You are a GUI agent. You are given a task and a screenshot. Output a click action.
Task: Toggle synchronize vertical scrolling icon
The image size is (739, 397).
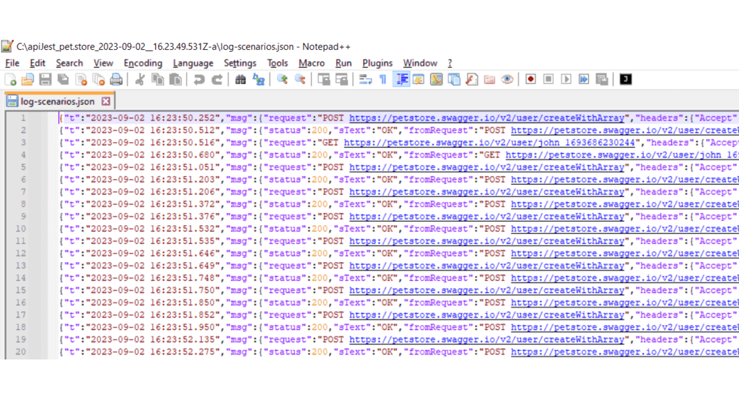[324, 79]
